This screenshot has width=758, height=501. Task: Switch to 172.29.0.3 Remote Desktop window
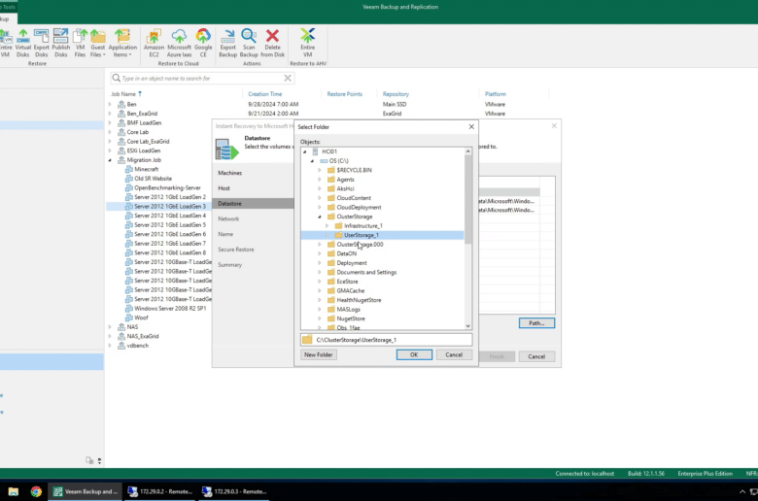pyautogui.click(x=234, y=491)
